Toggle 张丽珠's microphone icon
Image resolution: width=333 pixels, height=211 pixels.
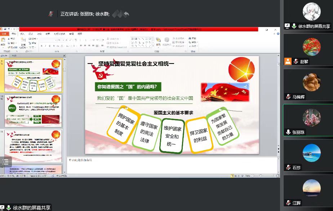coord(288,132)
